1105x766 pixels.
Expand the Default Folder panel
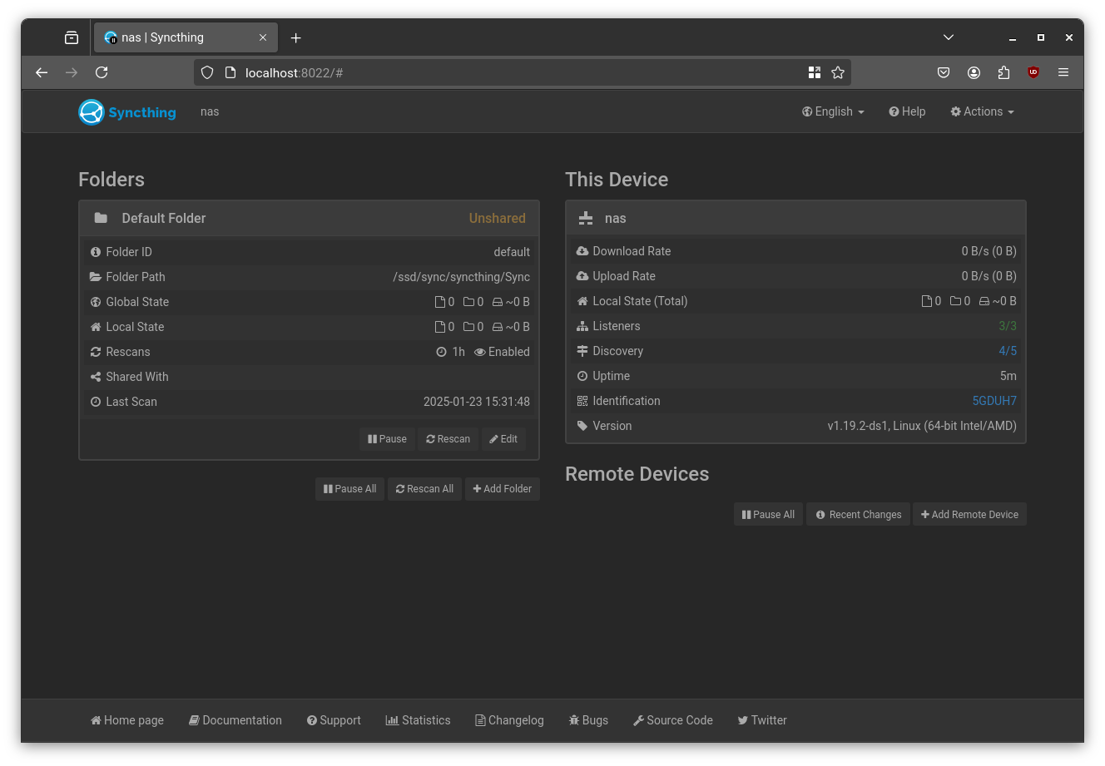tap(164, 218)
